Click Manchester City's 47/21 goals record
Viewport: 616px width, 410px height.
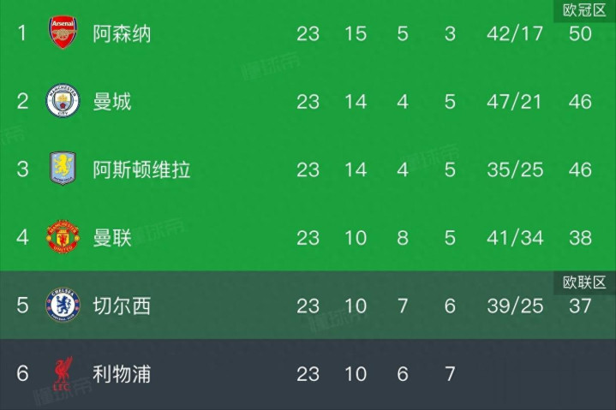[x=515, y=101]
